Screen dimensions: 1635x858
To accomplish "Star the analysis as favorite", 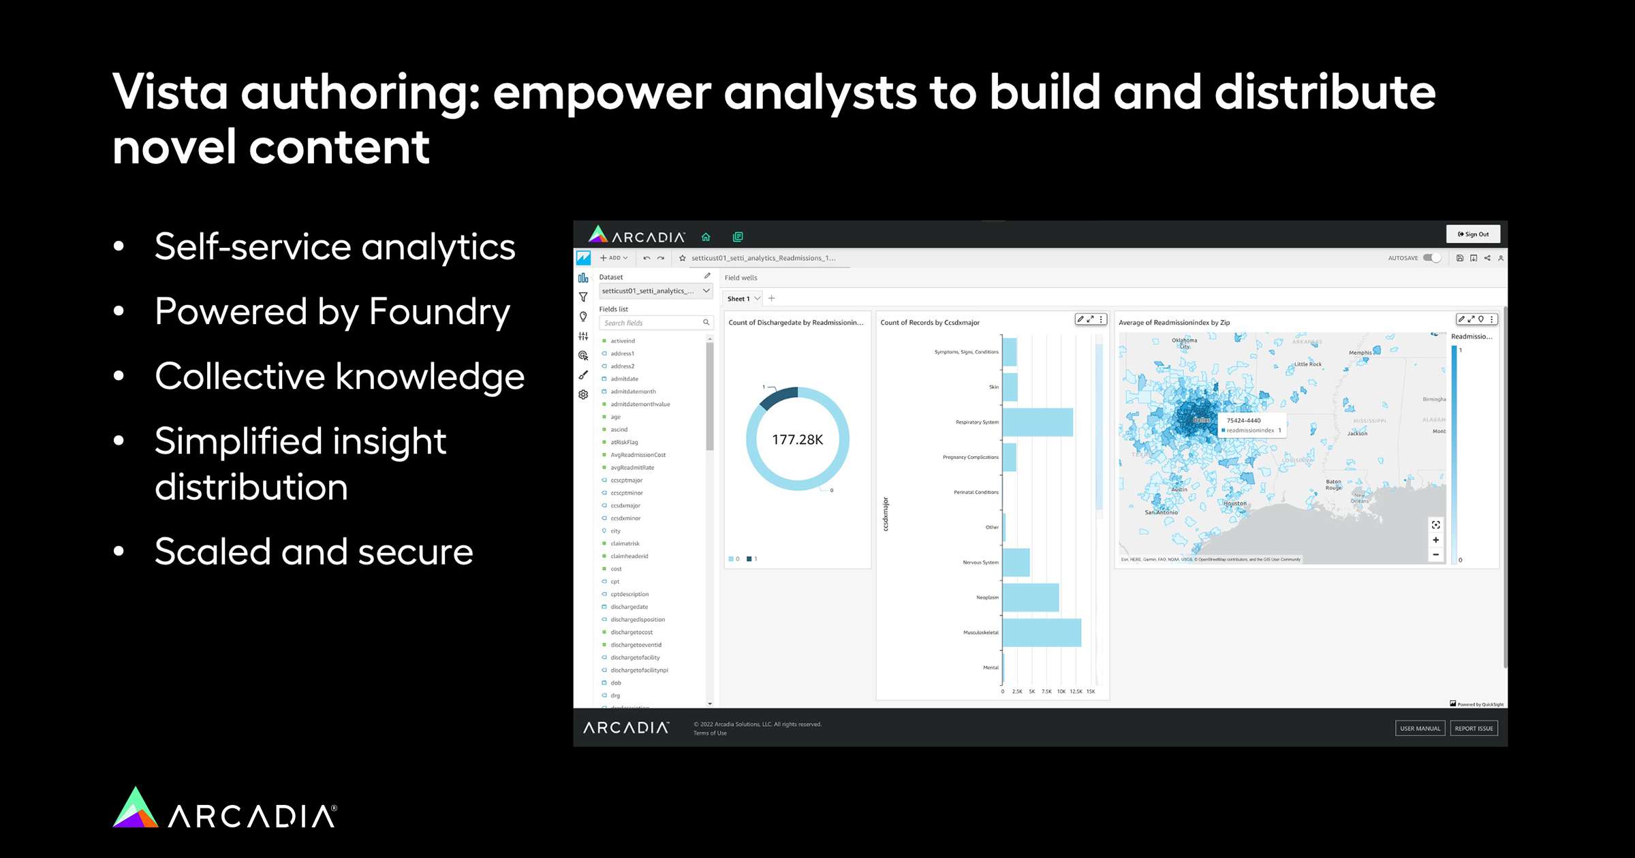I will tap(683, 258).
